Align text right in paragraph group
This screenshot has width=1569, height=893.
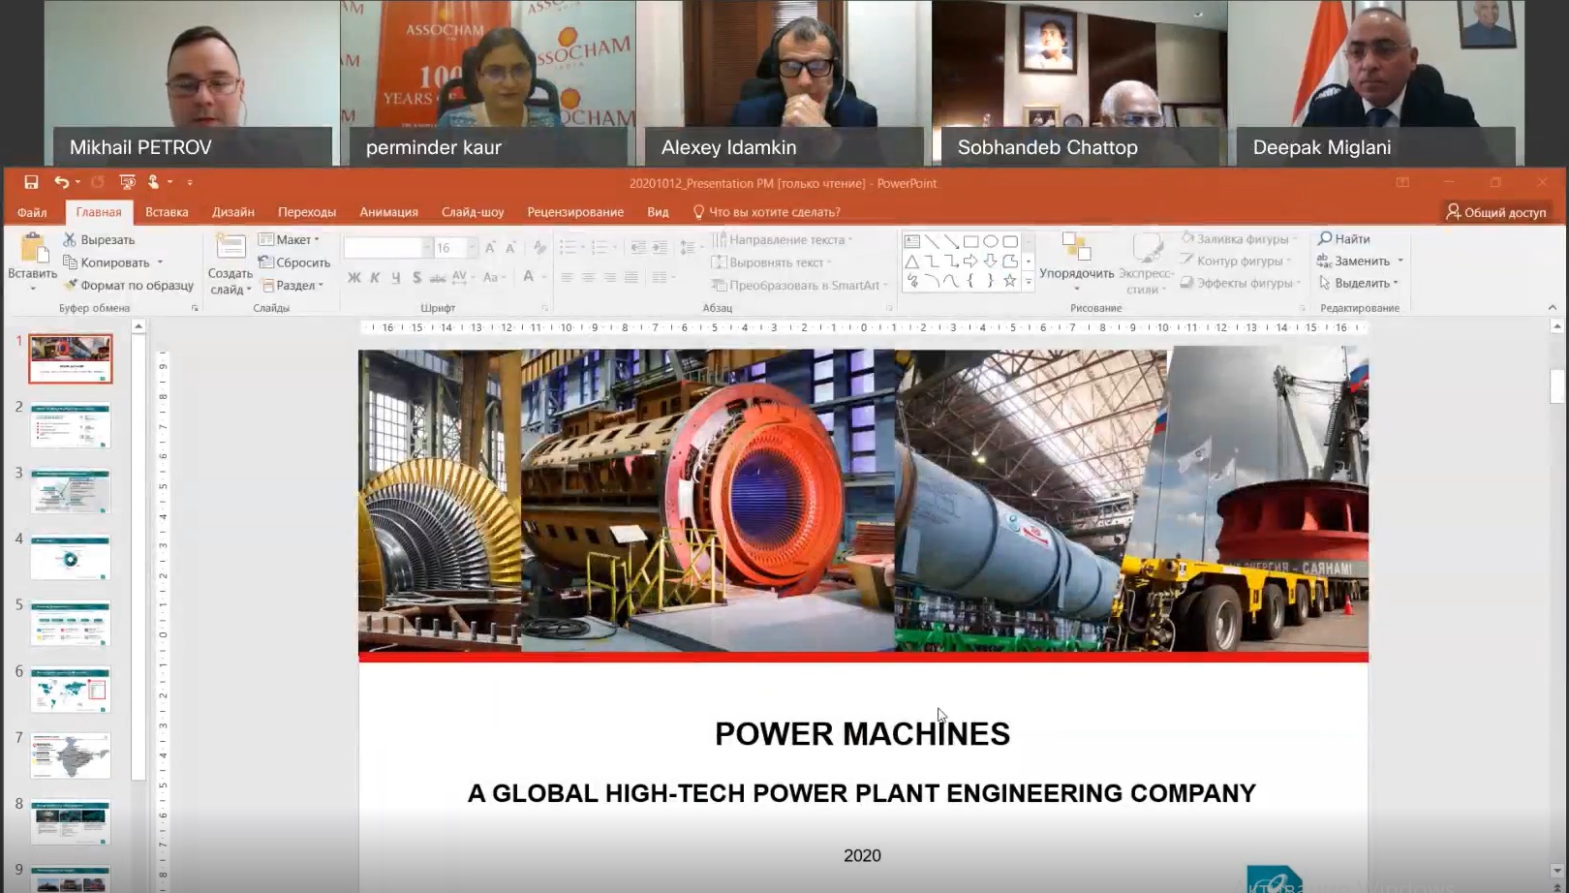[x=609, y=278]
